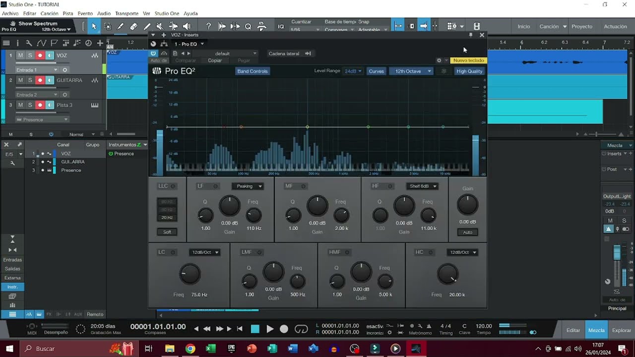Viewport: 635px width, 357px height.
Task: Select the Mute tool
Action: 160,26
